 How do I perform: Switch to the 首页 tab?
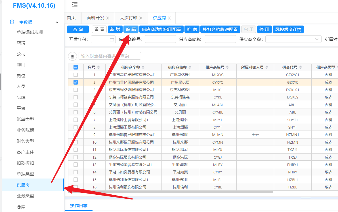pos(71,18)
